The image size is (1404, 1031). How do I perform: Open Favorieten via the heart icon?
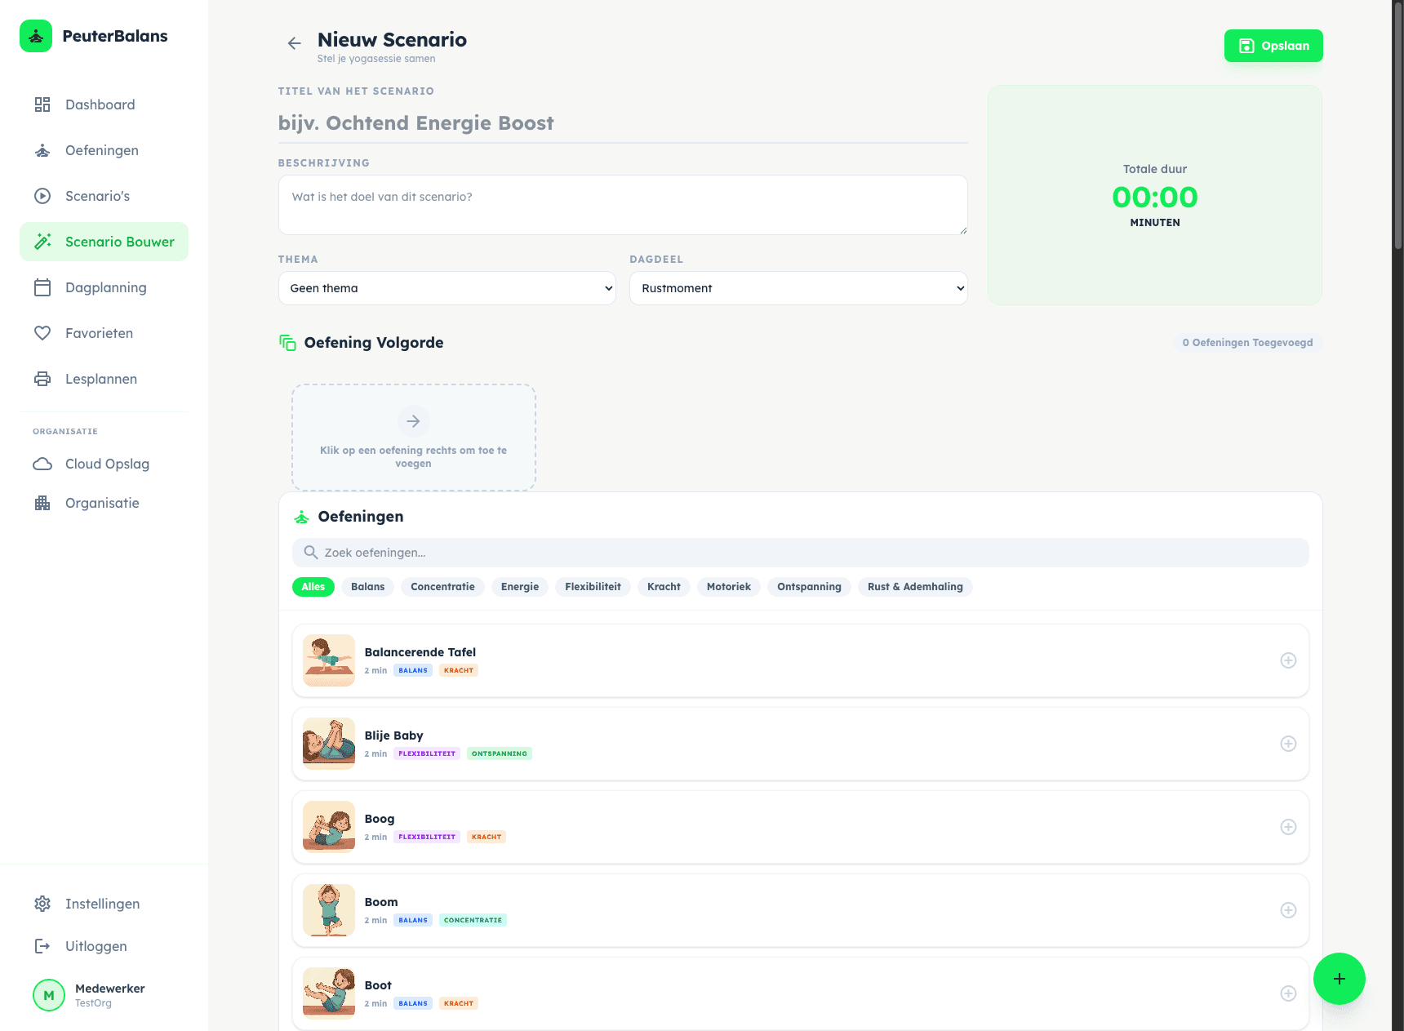coord(42,333)
